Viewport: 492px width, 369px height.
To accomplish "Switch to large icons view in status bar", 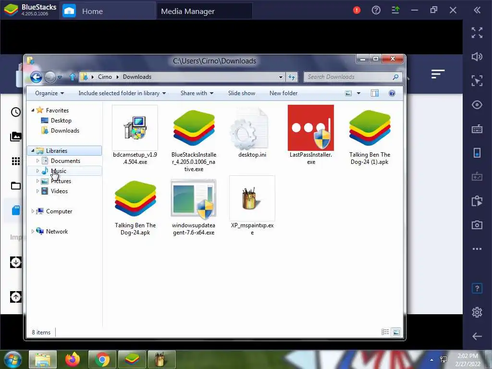I will coord(396,332).
